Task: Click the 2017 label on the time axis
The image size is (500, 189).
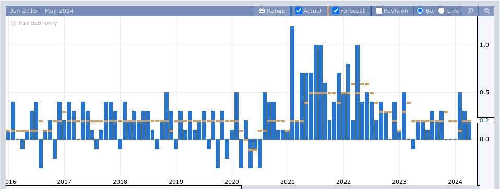Action: [x=64, y=182]
